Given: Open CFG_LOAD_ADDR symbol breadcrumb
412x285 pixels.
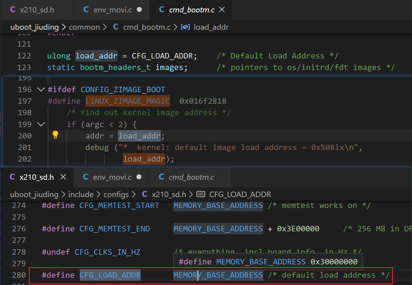Looking at the screenshot, I should (x=240, y=194).
